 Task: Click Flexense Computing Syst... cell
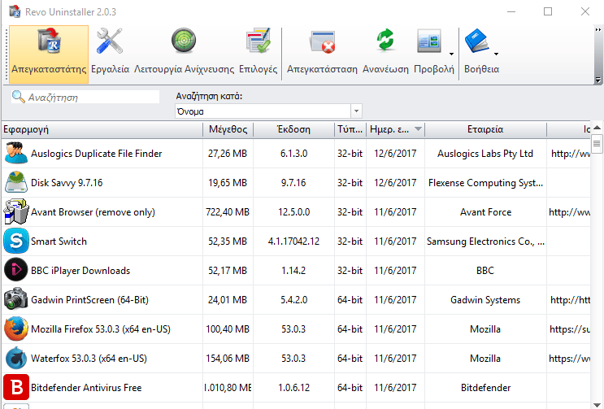click(x=485, y=183)
